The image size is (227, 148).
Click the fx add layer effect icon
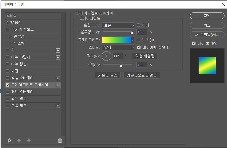pos(10,141)
